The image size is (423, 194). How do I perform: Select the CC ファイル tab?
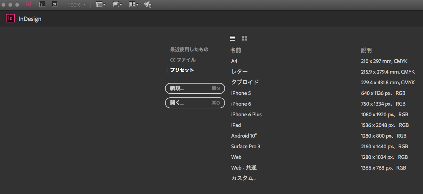pyautogui.click(x=183, y=60)
